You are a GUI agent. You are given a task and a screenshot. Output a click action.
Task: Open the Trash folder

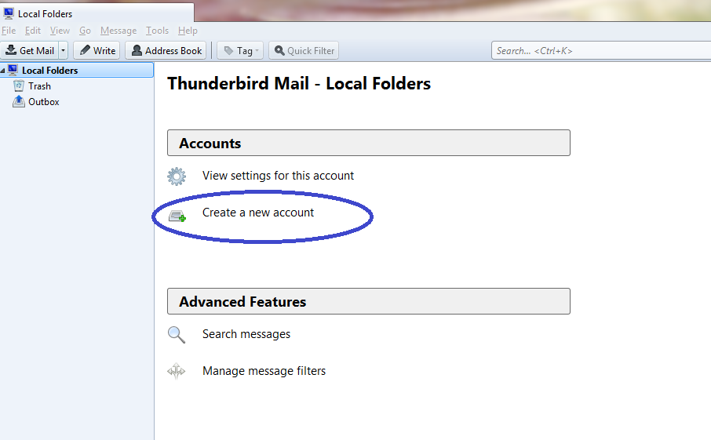click(39, 86)
